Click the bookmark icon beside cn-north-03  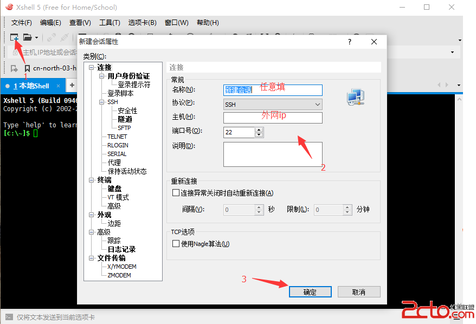(x=27, y=69)
